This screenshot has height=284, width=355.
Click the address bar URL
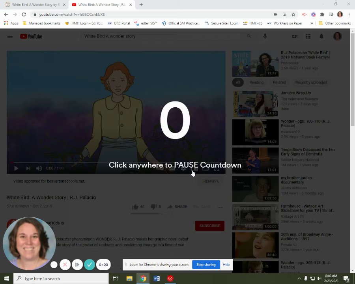tap(72, 14)
